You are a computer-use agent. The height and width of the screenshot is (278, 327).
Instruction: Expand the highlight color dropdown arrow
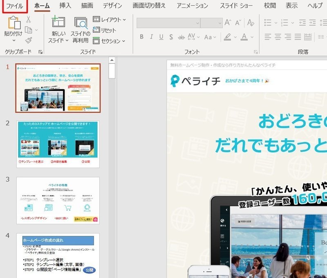tap(235, 37)
